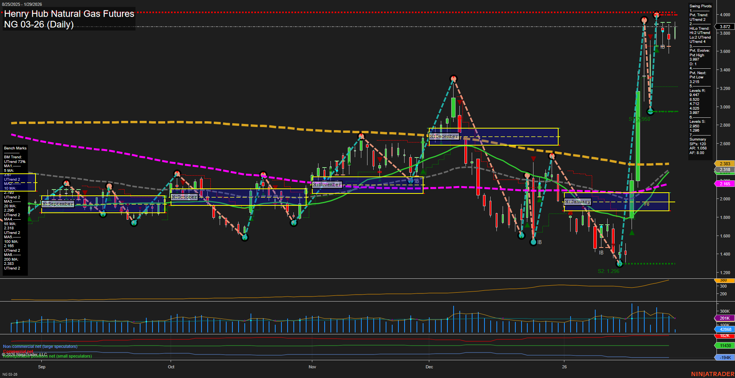Click the pivot-high circle marker at December's peak
Image resolution: width=735 pixels, height=378 pixels.
[454, 78]
